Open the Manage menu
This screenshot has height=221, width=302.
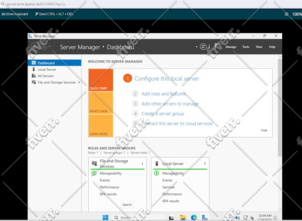click(x=231, y=47)
